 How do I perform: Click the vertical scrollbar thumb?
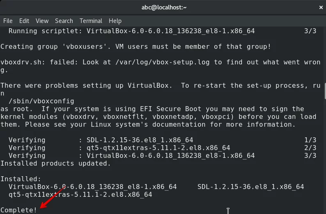325,91
